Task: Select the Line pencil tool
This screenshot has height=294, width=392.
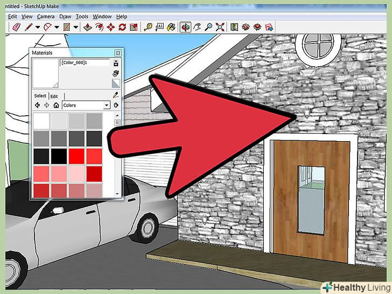Action: 29,27
